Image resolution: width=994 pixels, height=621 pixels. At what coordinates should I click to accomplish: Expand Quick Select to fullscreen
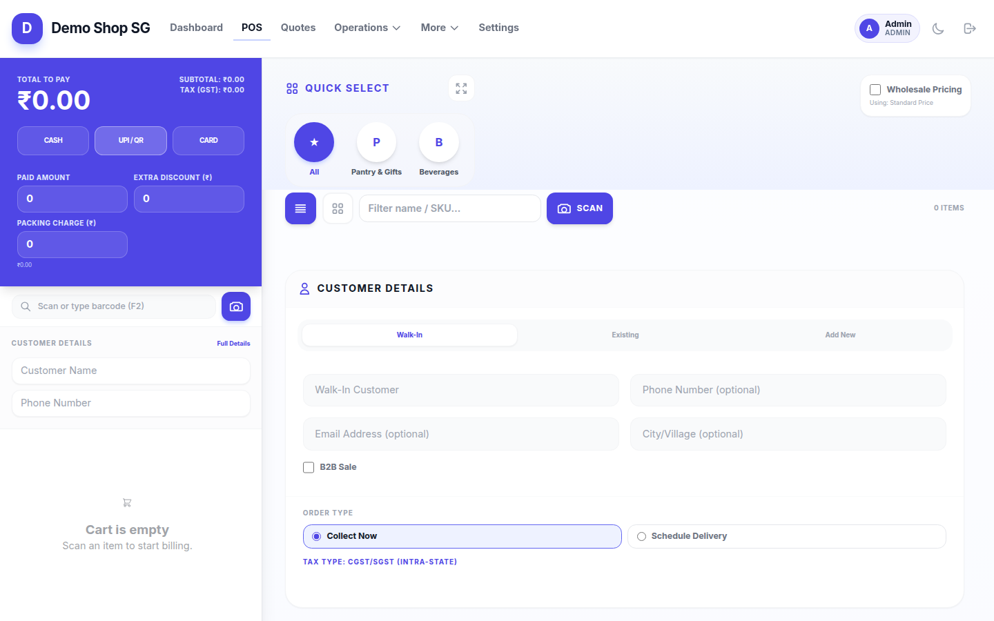click(461, 88)
